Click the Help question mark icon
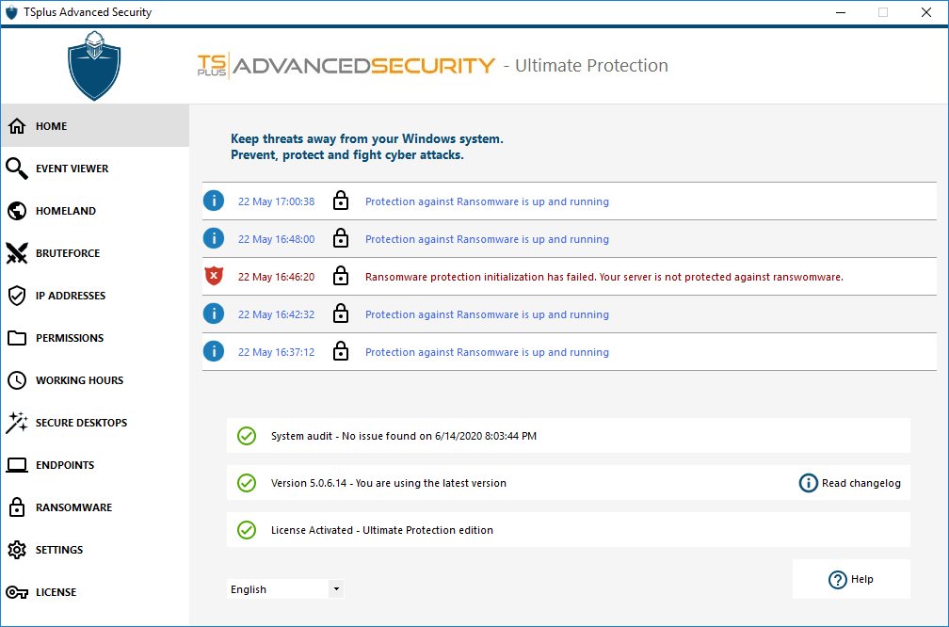 838,580
